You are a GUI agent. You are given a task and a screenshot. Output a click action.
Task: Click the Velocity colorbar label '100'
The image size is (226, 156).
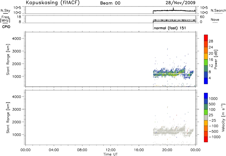point(213,110)
